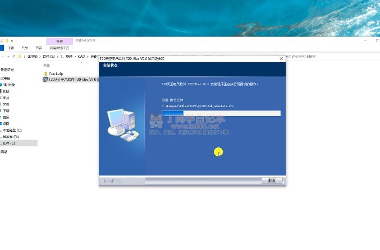Image resolution: width=380 pixels, height=250 pixels.
Task: Open 快速访问 in the navigation pane
Action: click(7, 70)
